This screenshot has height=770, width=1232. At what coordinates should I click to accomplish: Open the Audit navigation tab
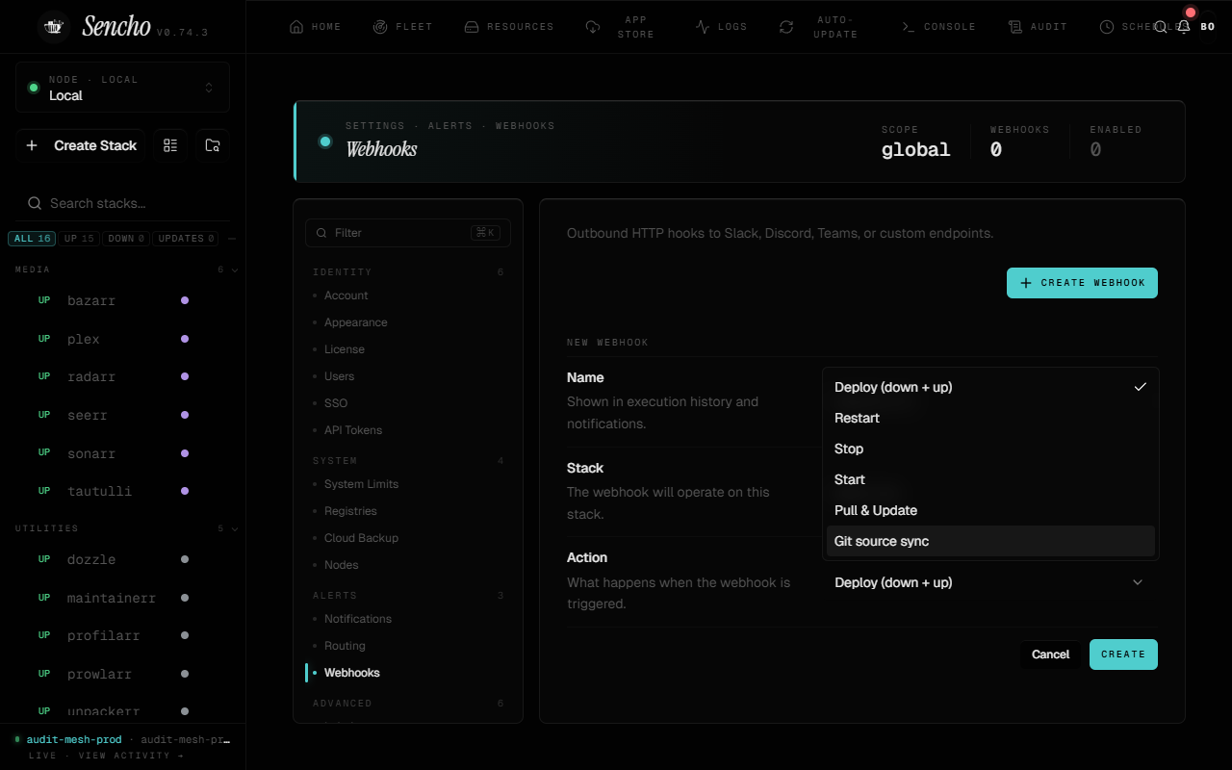pyautogui.click(x=1038, y=27)
